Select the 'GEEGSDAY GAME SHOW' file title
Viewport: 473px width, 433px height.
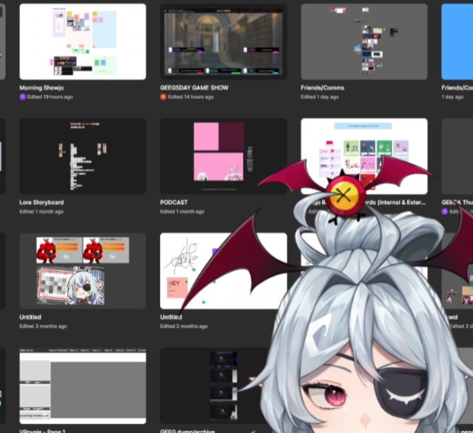click(194, 88)
